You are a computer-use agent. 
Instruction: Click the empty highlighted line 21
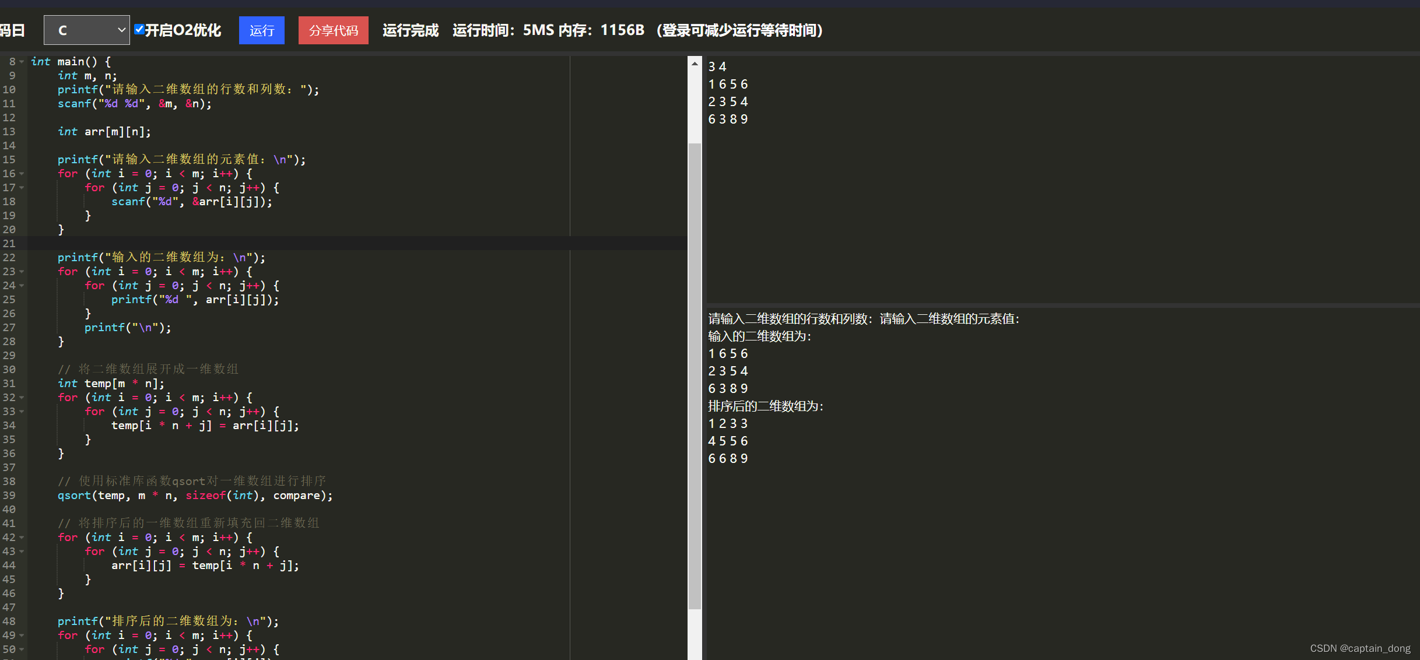tap(357, 244)
